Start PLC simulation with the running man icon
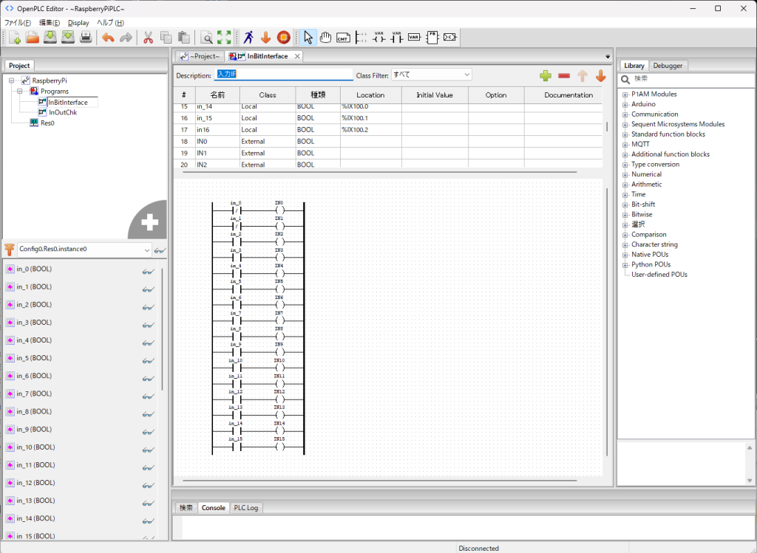Screen dimensions: 757x553 coord(248,38)
